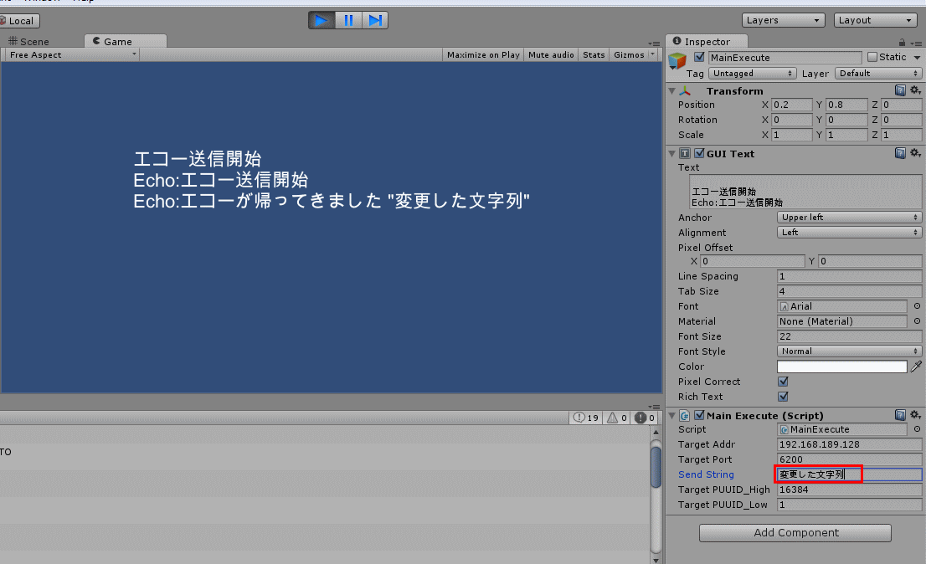Toggle console errors counter
Screen dimensions: 926x564
[x=645, y=418]
